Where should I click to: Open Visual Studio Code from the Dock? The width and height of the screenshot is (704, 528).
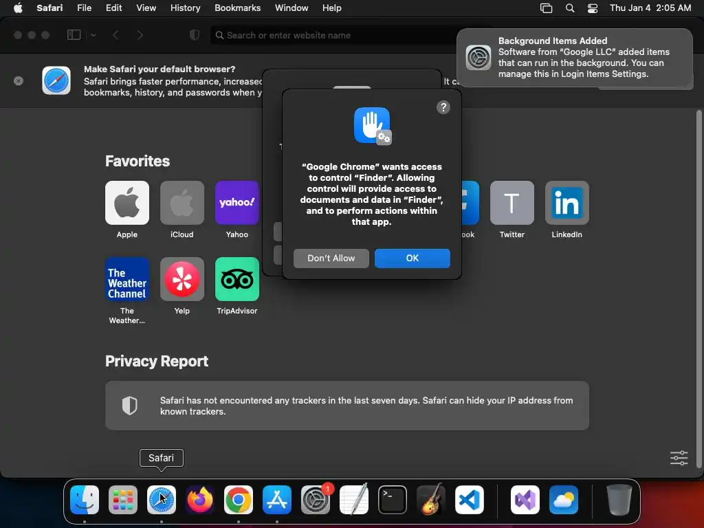(469, 500)
